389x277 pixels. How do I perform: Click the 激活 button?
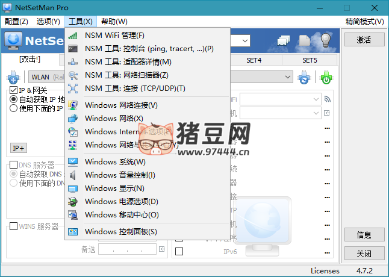364,40
